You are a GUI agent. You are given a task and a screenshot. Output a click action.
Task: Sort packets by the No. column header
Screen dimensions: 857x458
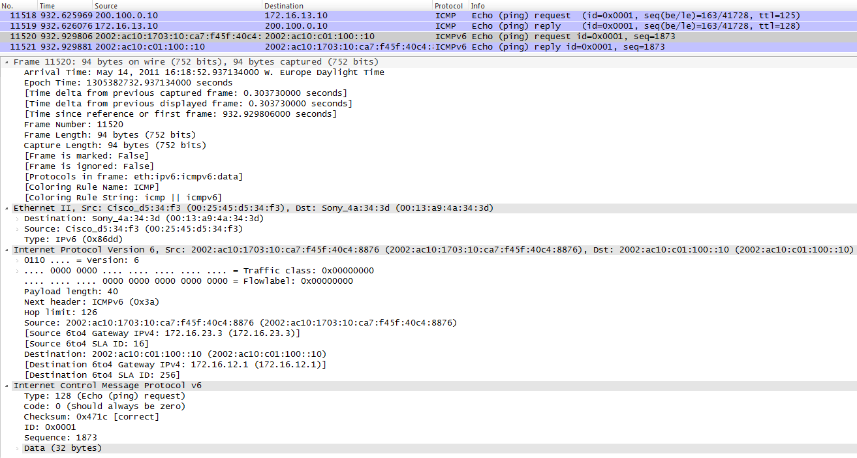point(18,5)
